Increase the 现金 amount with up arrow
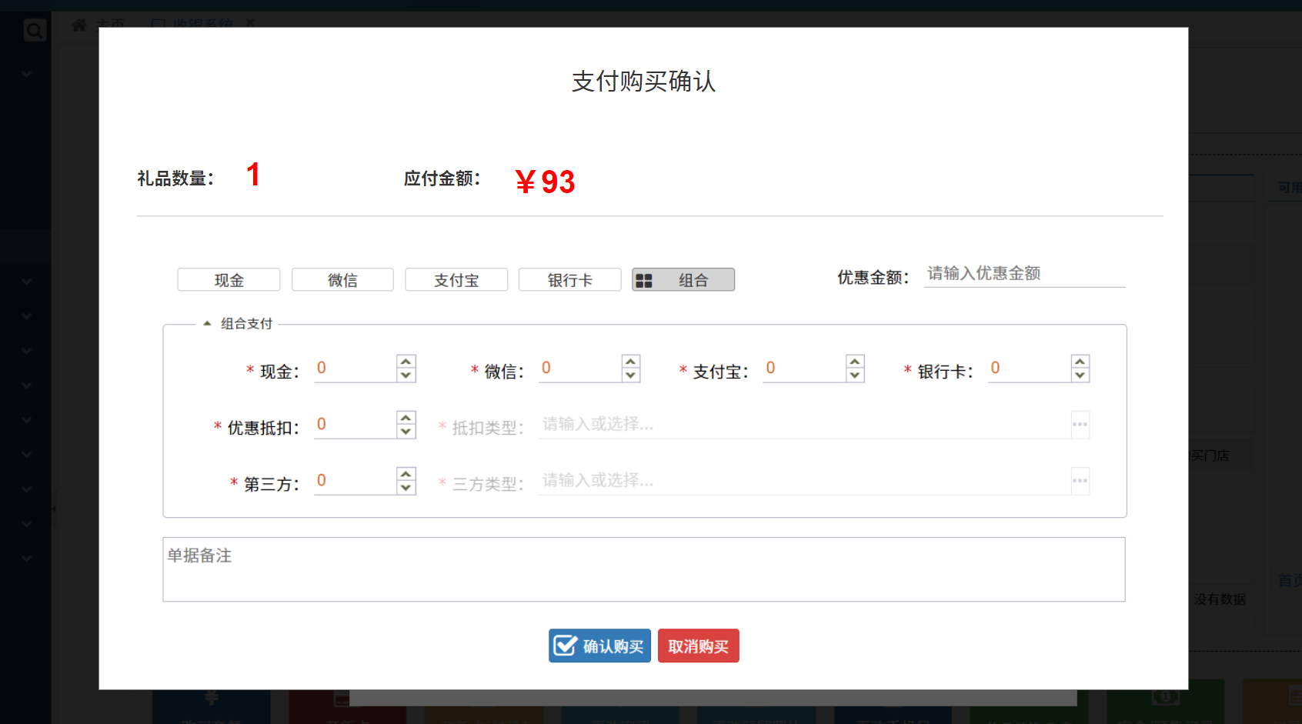This screenshot has width=1302, height=724. (x=406, y=362)
